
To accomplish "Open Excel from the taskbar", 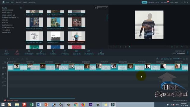I will (x=32, y=105).
